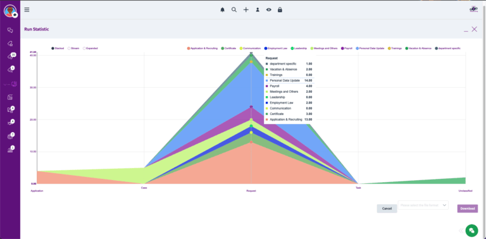
Task: Click the 20.00 y-axis label
Action: [33, 120]
